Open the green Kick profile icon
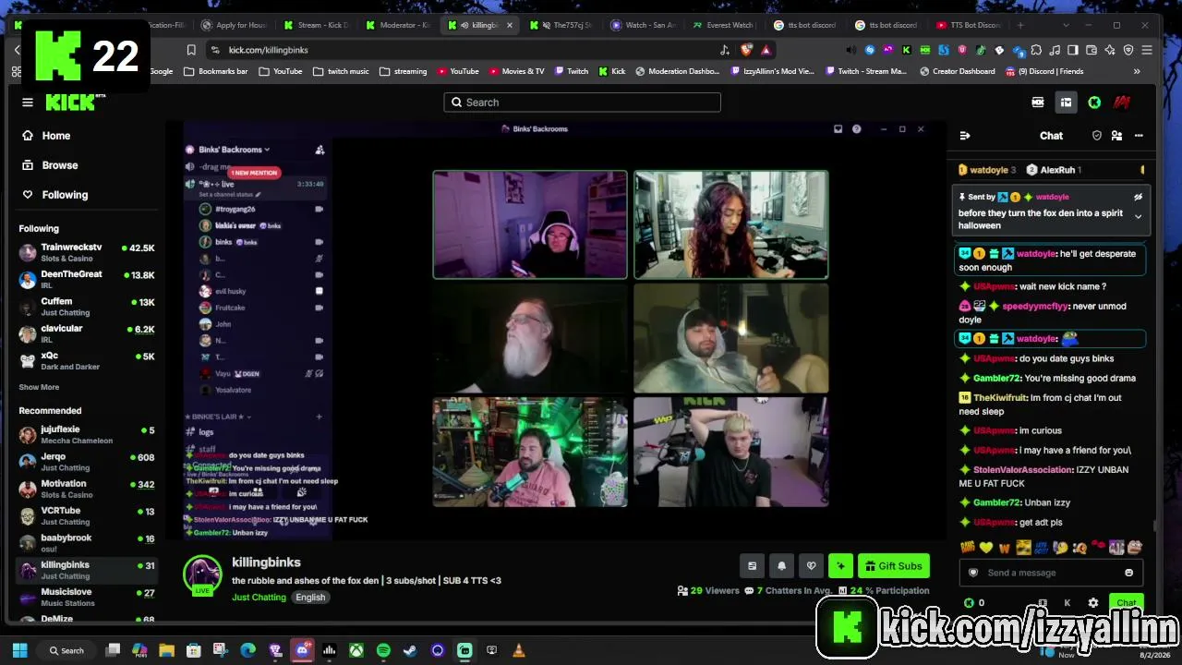The width and height of the screenshot is (1182, 665). click(1094, 103)
